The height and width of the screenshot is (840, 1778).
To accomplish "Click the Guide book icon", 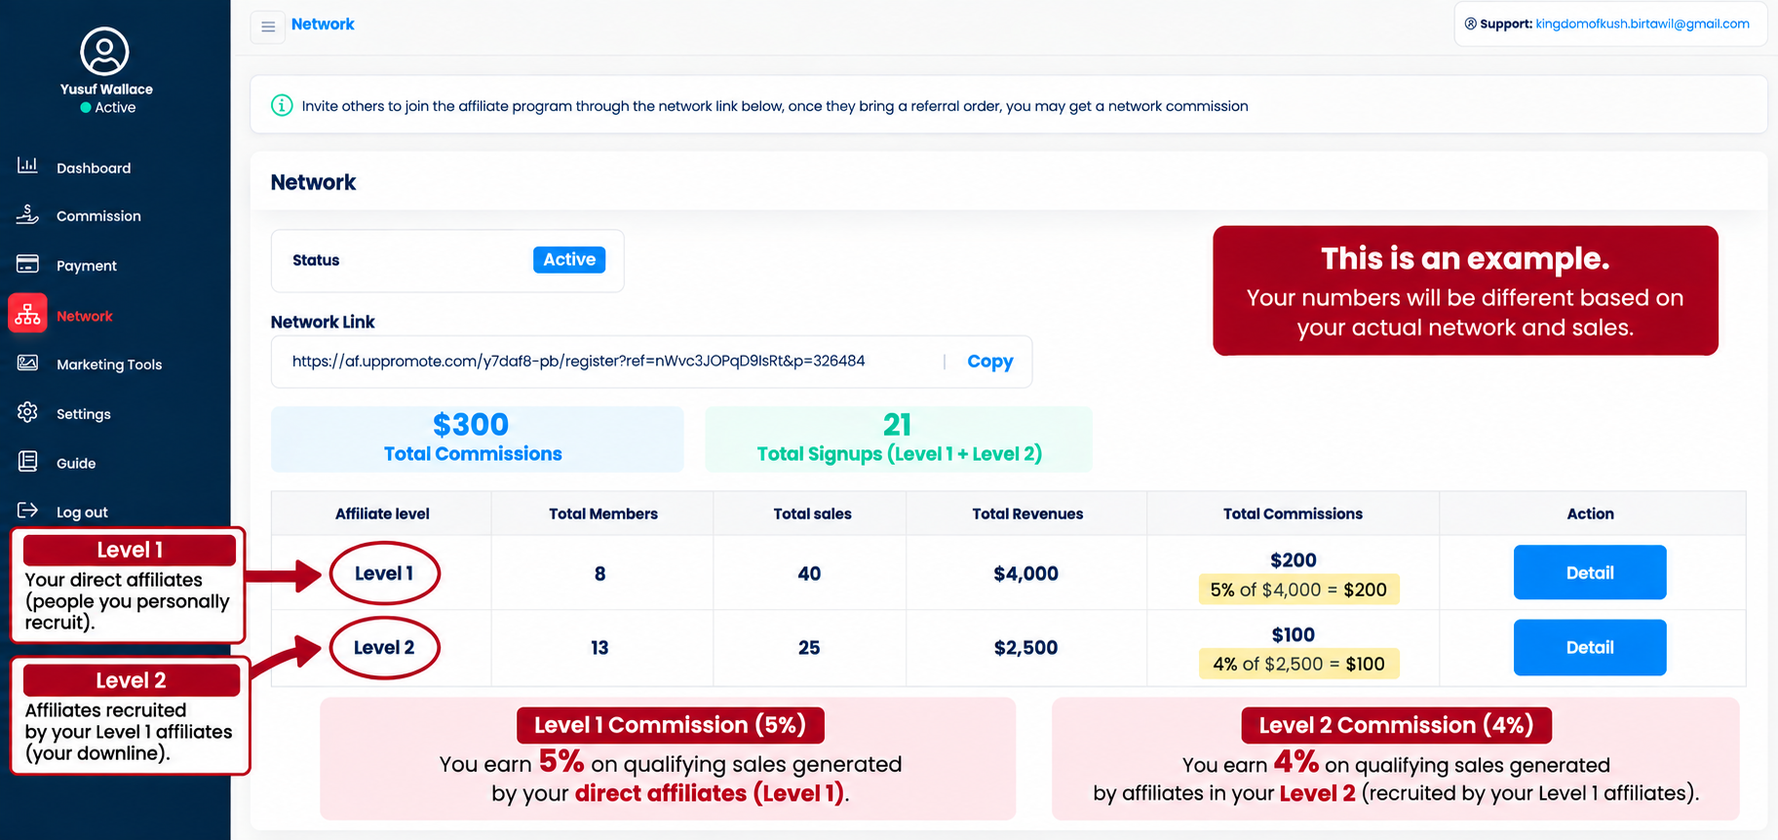I will [27, 462].
